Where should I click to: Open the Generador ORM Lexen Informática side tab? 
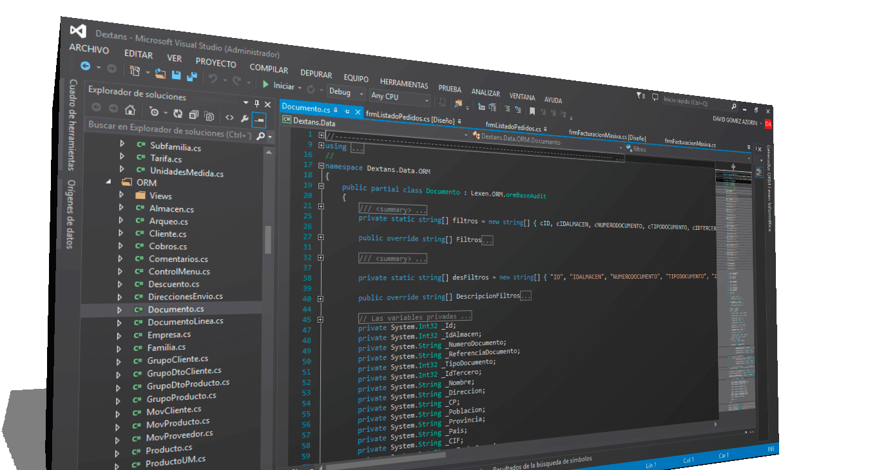(x=769, y=187)
